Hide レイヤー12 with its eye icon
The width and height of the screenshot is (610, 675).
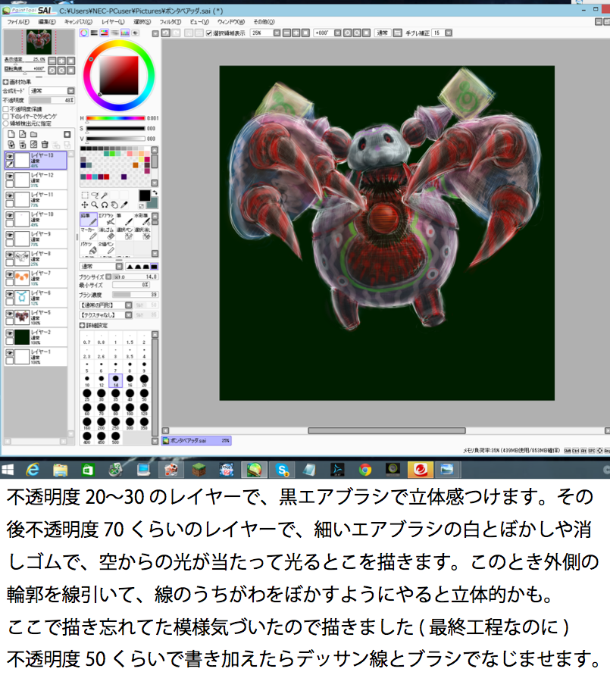[x=9, y=175]
